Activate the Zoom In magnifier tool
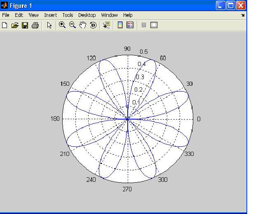267x214 pixels. pyautogui.click(x=62, y=25)
